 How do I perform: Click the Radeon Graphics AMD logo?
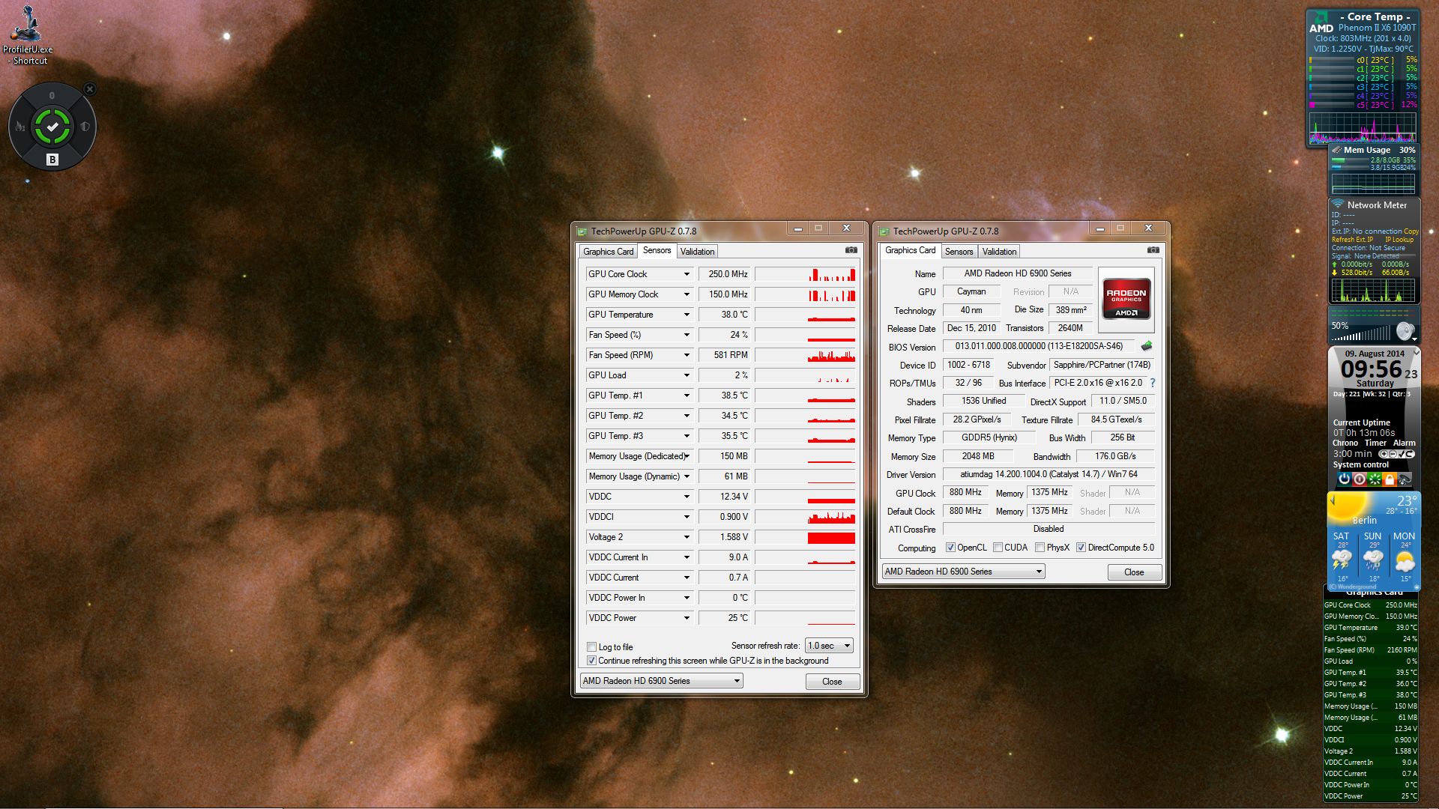coord(1126,300)
